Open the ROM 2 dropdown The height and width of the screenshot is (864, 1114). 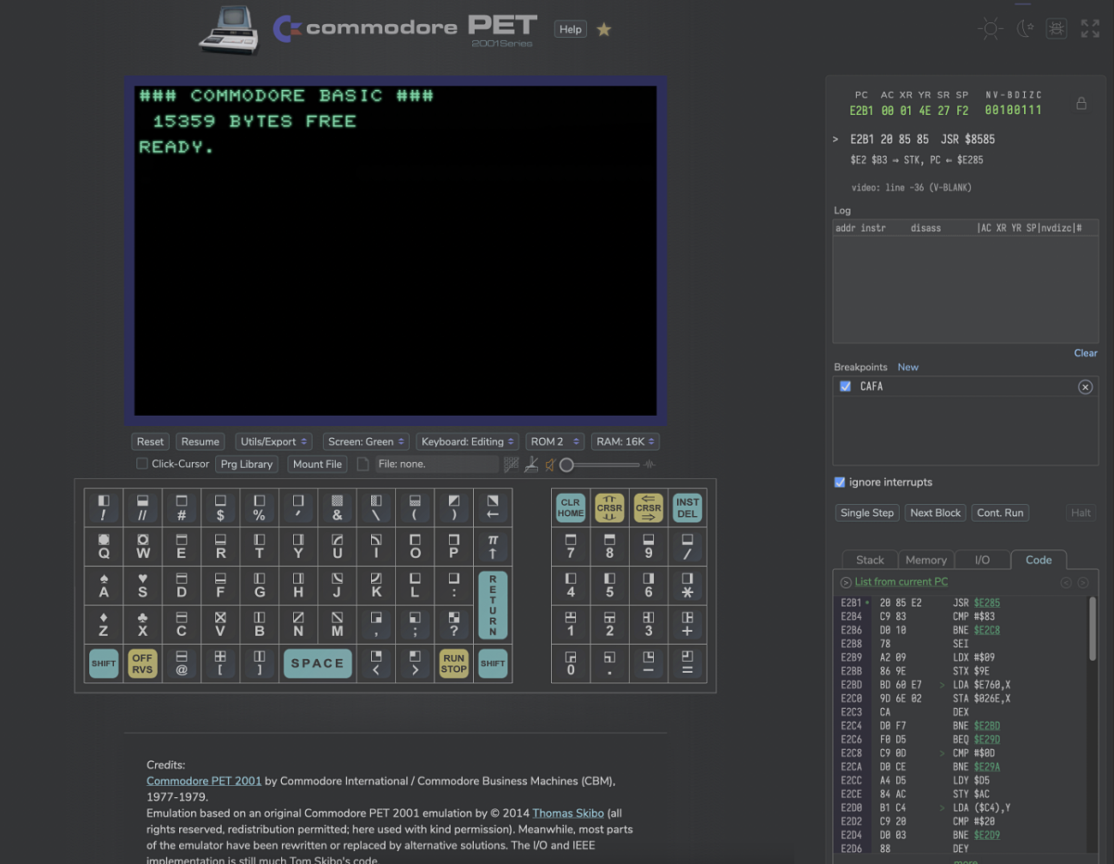tap(554, 441)
